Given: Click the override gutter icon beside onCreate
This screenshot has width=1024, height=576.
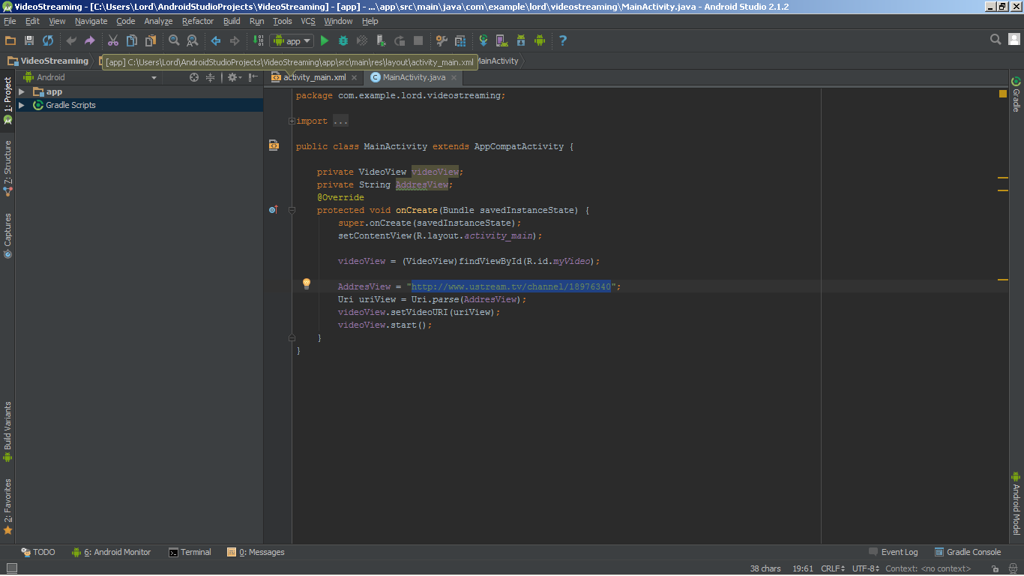Looking at the screenshot, I should point(274,210).
